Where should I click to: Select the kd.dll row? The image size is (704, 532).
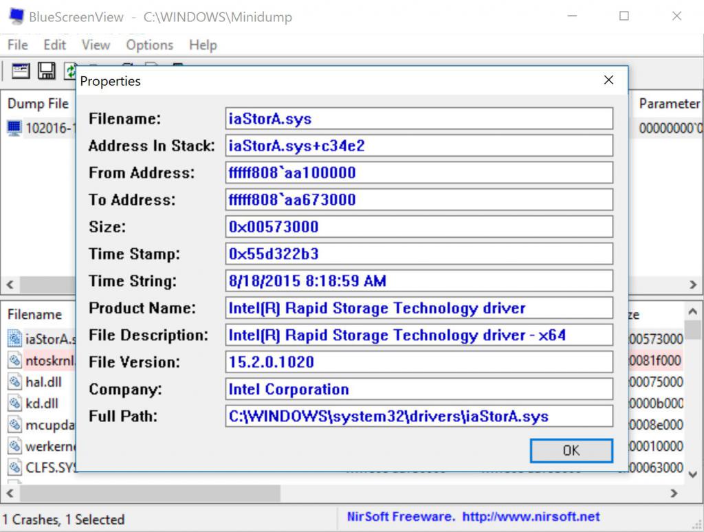pyautogui.click(x=42, y=403)
